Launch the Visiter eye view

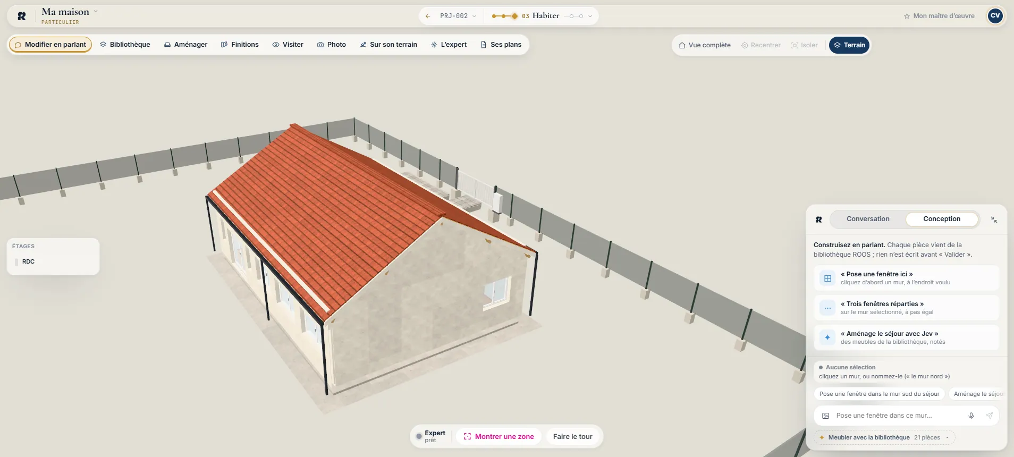tap(288, 45)
